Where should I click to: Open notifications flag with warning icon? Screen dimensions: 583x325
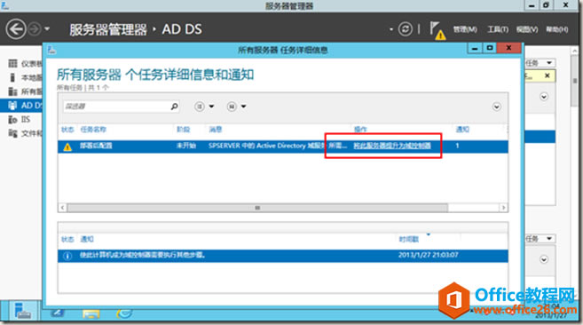pyautogui.click(x=437, y=30)
